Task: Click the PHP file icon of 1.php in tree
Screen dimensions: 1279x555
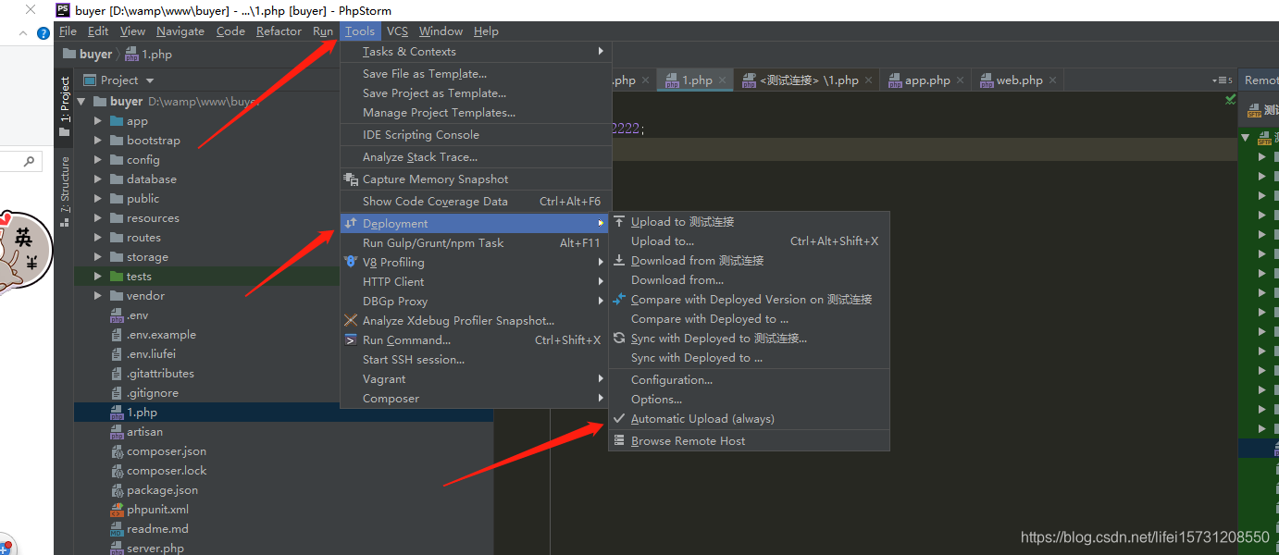Action: pos(117,413)
